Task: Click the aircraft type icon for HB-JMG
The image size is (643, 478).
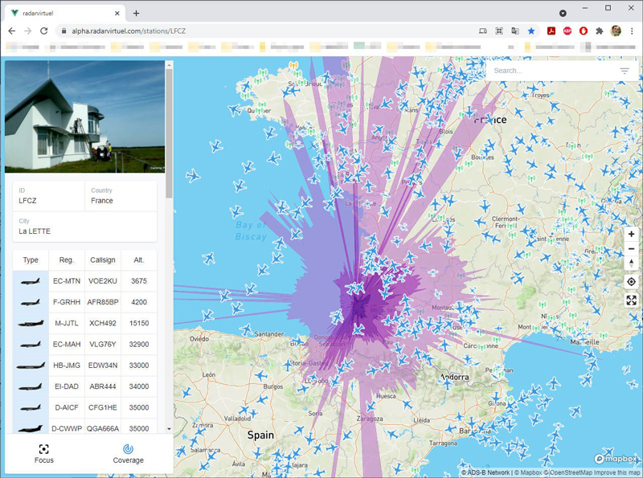Action: (31, 366)
